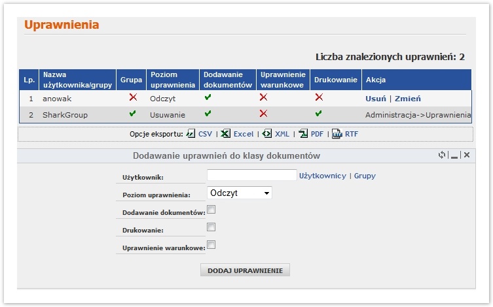Minimize the Dodawanie uprawnień panel

454,156
